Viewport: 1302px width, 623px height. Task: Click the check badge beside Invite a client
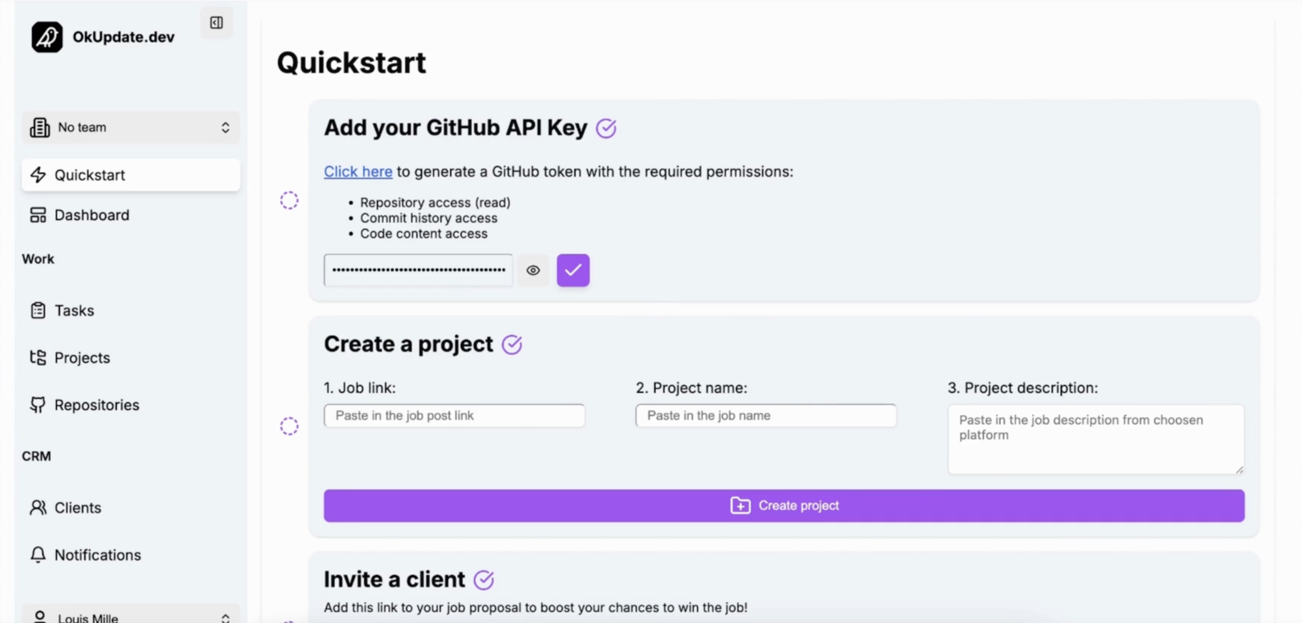click(x=484, y=580)
